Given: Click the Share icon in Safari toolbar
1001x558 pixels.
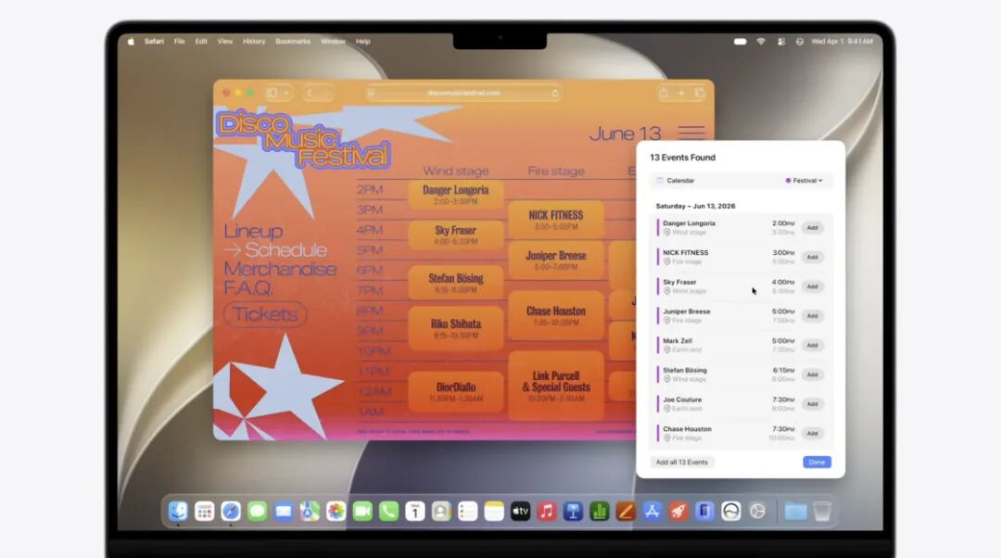Looking at the screenshot, I should (x=664, y=94).
